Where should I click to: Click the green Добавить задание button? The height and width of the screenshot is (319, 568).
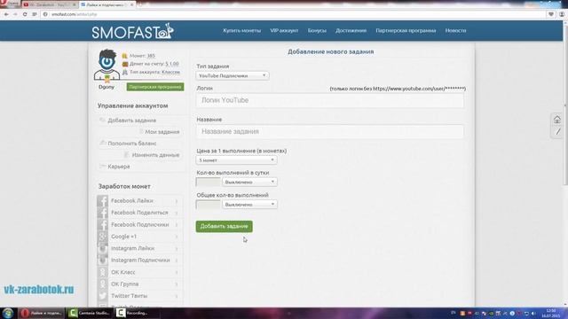click(225, 227)
